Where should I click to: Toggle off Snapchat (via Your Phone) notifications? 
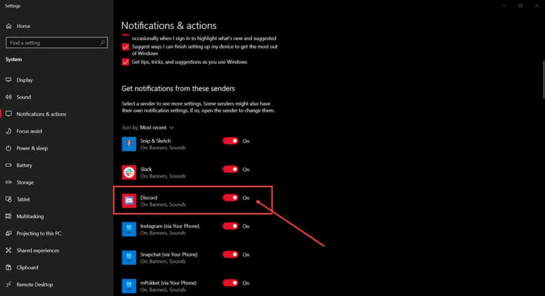tap(230, 254)
